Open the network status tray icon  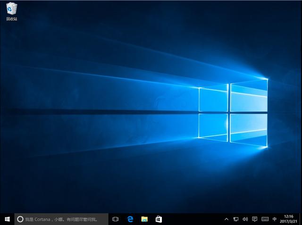point(235,219)
